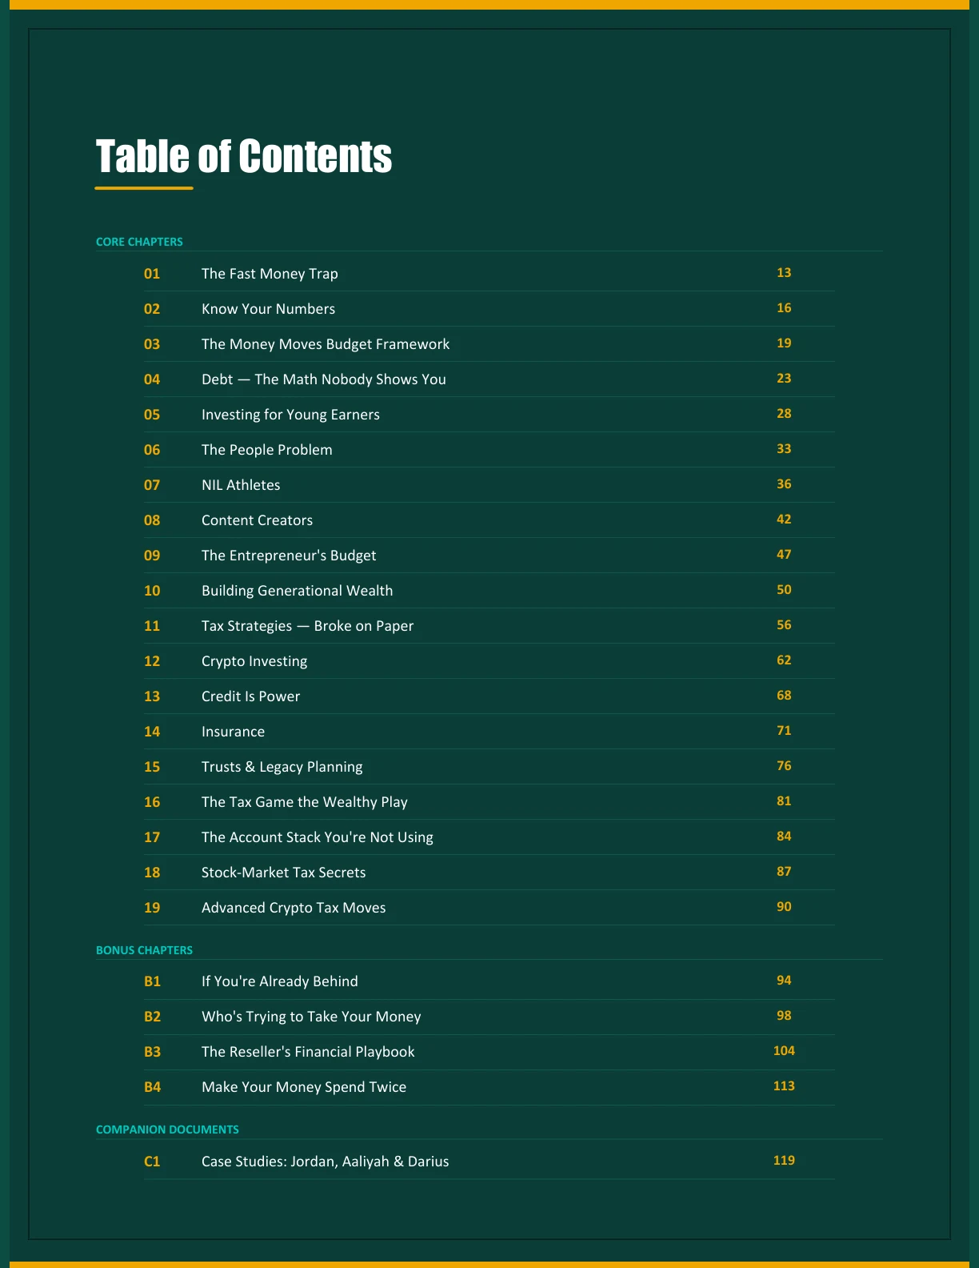Click the 'COMPANION DOCUMENTS' section heading
The width and height of the screenshot is (979, 1268).
click(x=167, y=1130)
